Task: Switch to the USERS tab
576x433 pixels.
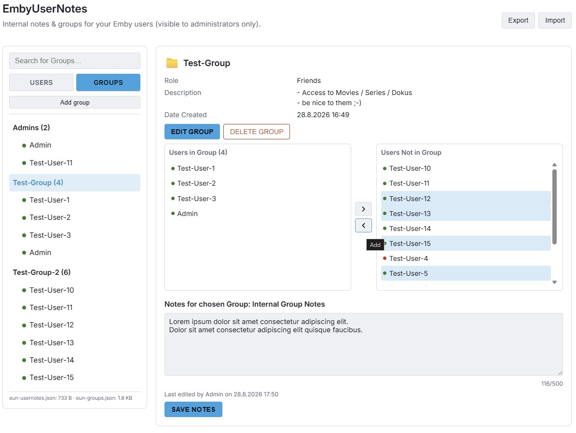Action: (41, 82)
